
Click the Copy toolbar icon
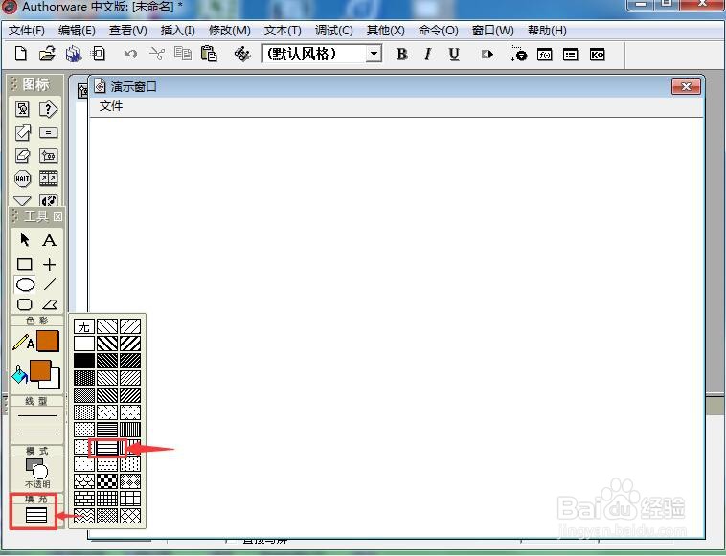pos(183,55)
